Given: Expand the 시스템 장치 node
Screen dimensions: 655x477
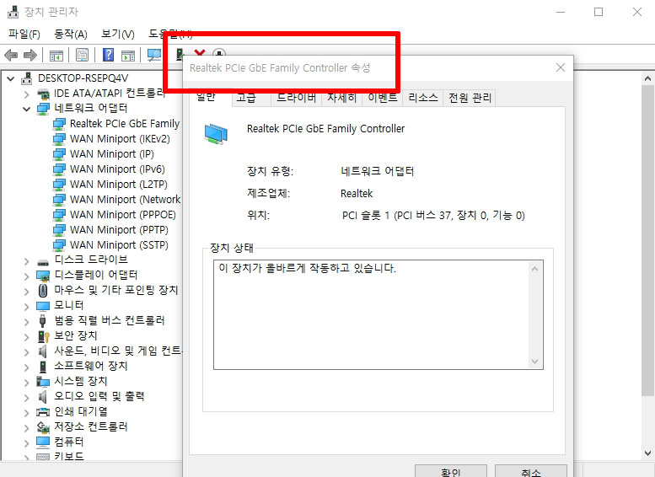Looking at the screenshot, I should click(27, 383).
